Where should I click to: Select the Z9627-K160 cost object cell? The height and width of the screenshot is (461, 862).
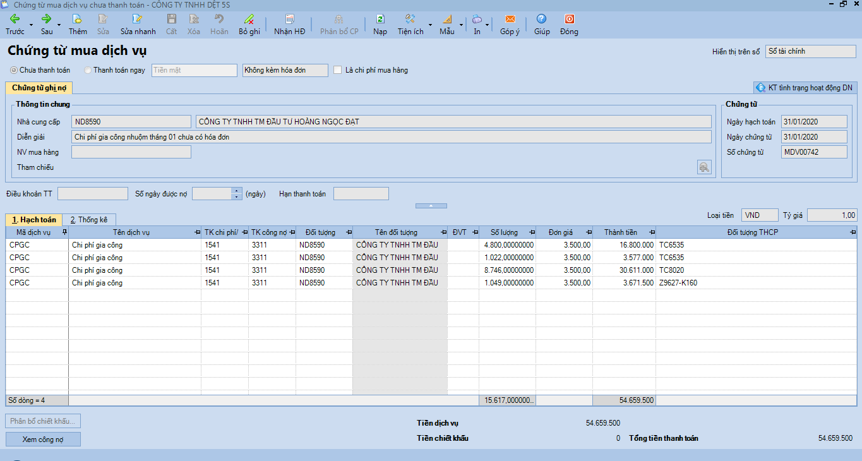[757, 283]
